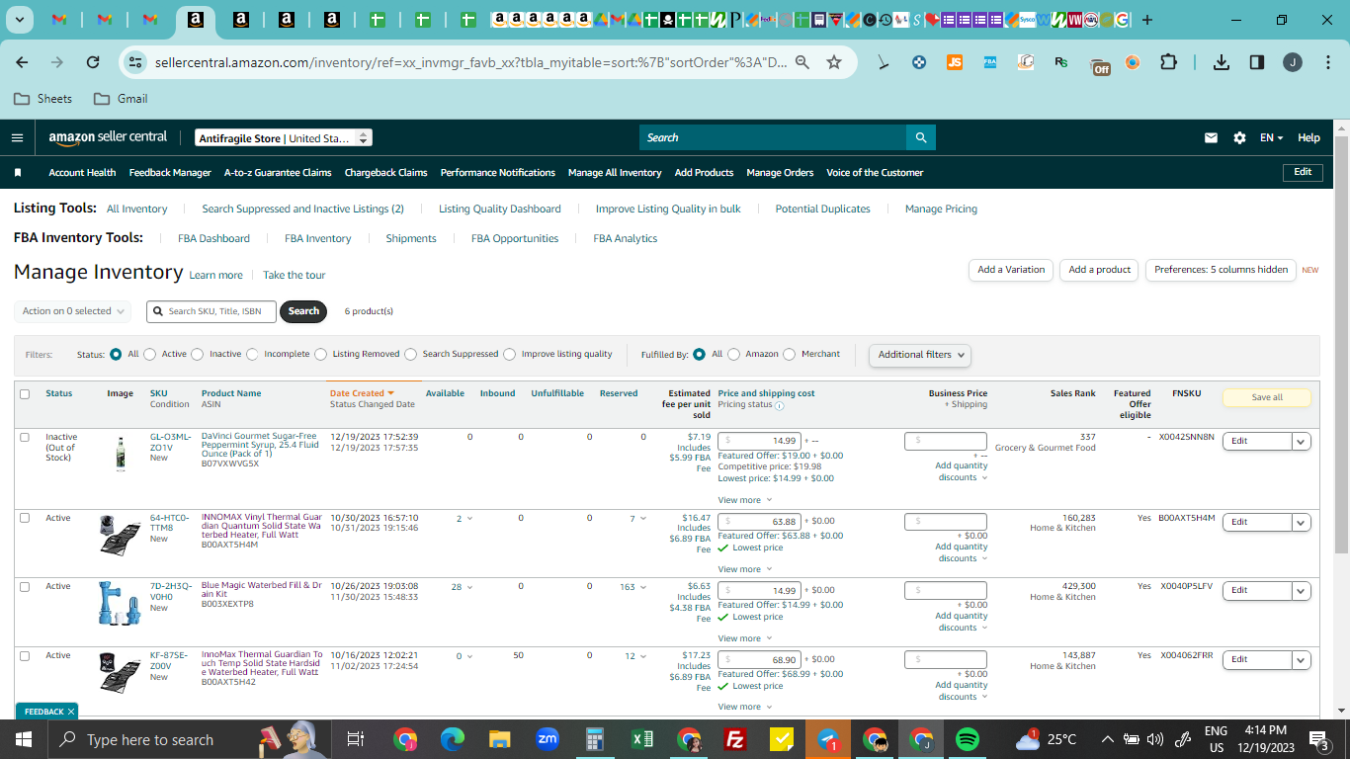
Task: Click the Add a product button
Action: coord(1099,270)
